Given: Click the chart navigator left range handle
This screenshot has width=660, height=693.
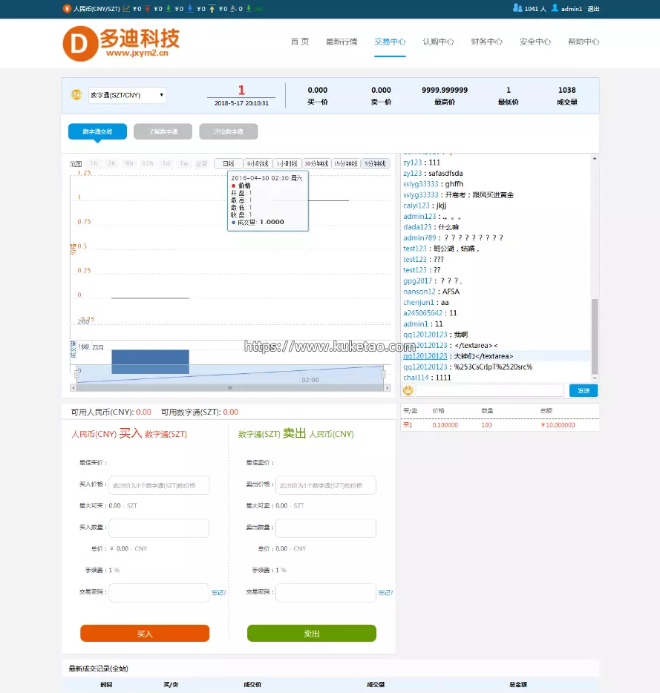Looking at the screenshot, I should pyautogui.click(x=77, y=375).
